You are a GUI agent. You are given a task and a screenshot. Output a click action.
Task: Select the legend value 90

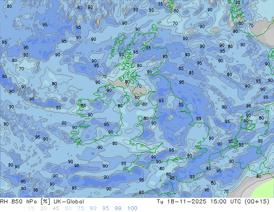coord(93,209)
